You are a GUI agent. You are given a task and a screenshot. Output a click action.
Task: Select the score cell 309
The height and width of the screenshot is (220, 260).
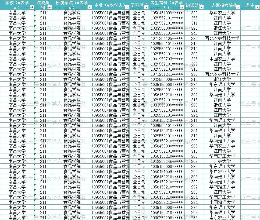[x=194, y=54]
